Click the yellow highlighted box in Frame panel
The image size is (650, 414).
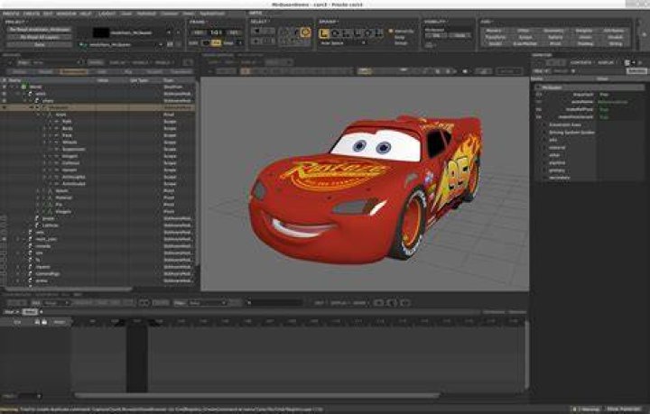click(216, 42)
